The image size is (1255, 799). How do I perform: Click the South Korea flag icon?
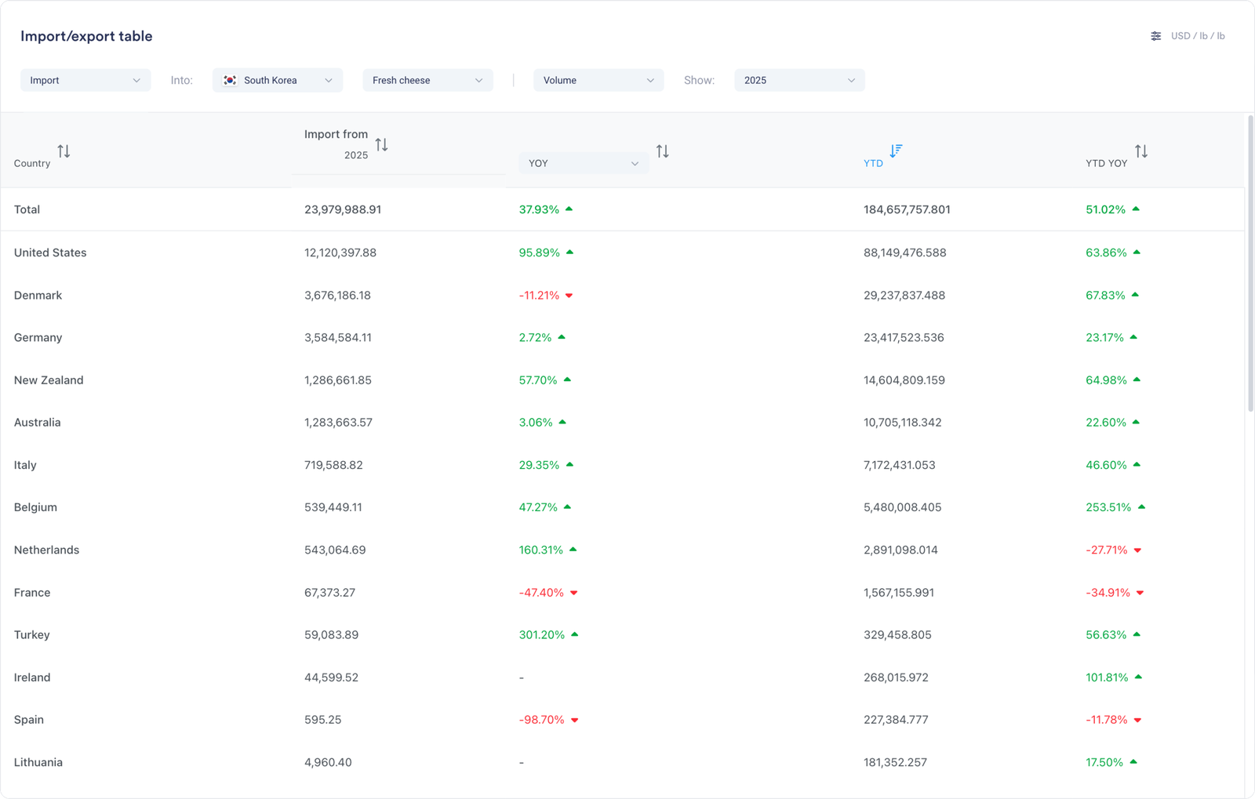coord(230,80)
